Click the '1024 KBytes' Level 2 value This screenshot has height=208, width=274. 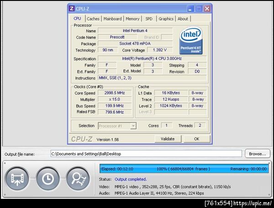pos(171,106)
